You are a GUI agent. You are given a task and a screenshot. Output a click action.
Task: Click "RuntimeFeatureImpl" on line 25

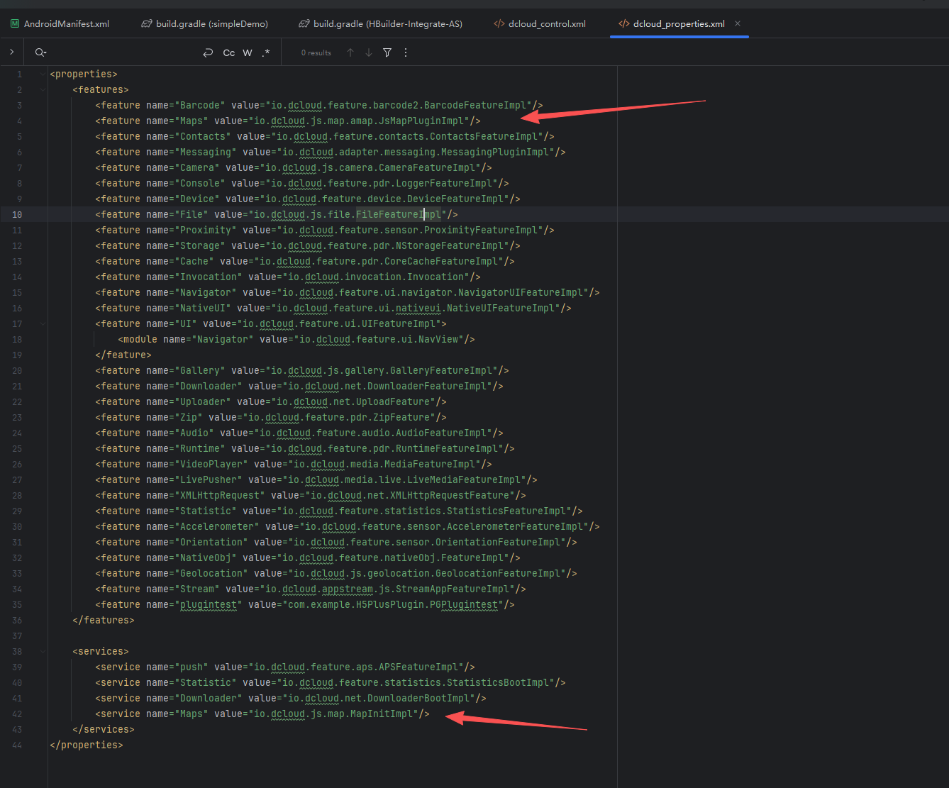(447, 448)
